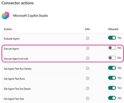The width and height of the screenshot is (124, 103).
Task: Disable Get Agent Test Sets toggle
Action: (112, 98)
